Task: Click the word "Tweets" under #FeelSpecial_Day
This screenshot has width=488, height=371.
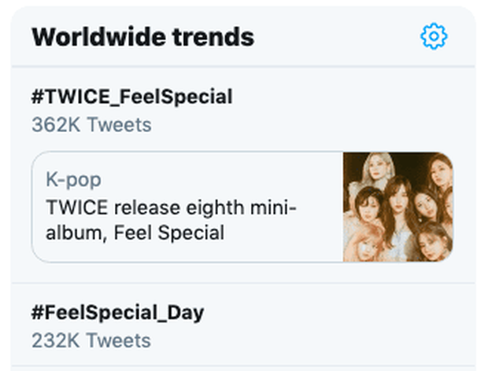Action: 119,340
